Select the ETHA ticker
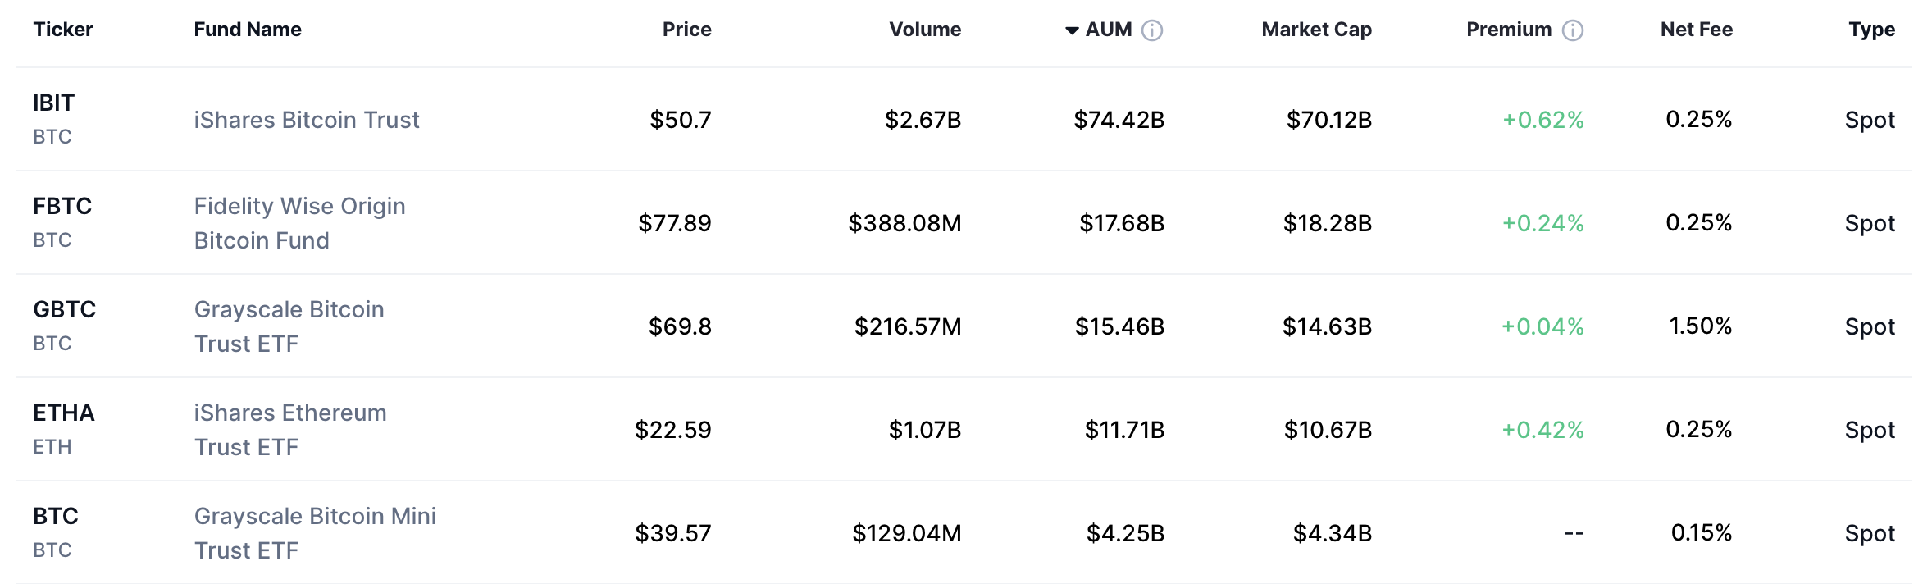1932x584 pixels. (x=64, y=413)
